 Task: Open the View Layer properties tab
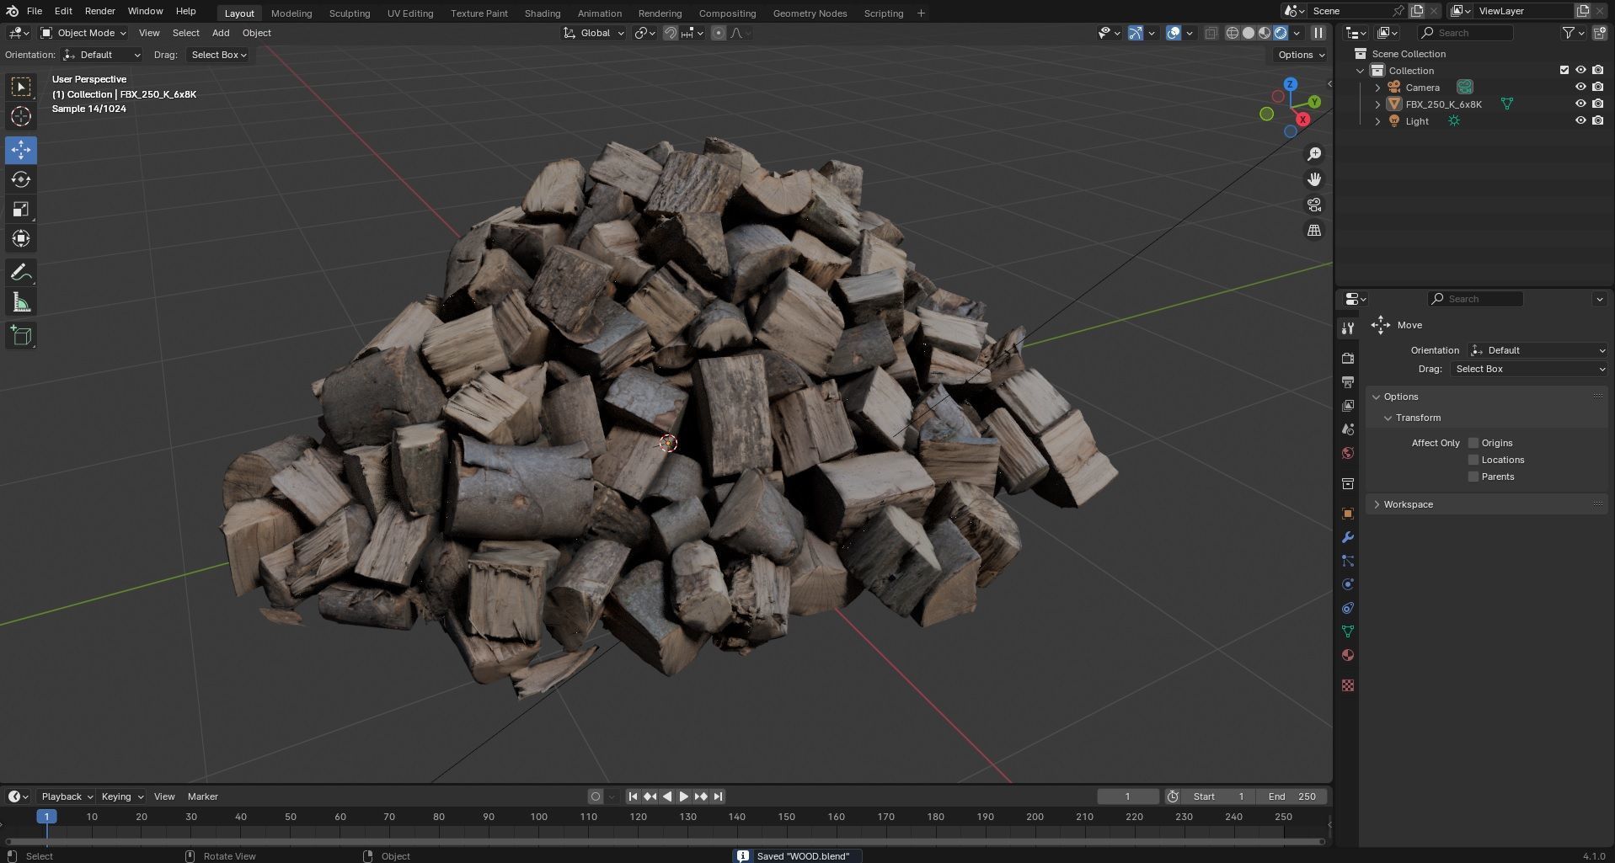(1347, 405)
